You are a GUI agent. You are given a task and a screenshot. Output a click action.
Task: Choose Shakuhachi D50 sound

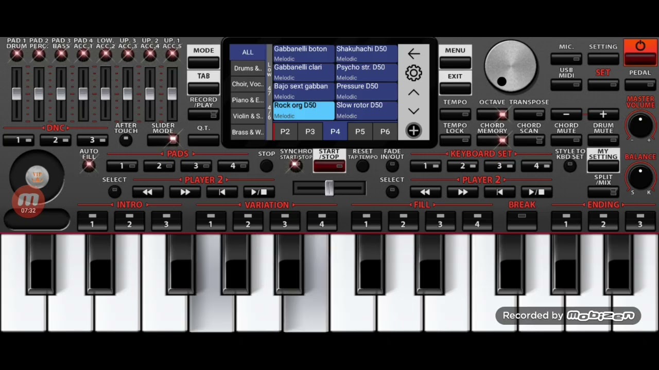366,53
